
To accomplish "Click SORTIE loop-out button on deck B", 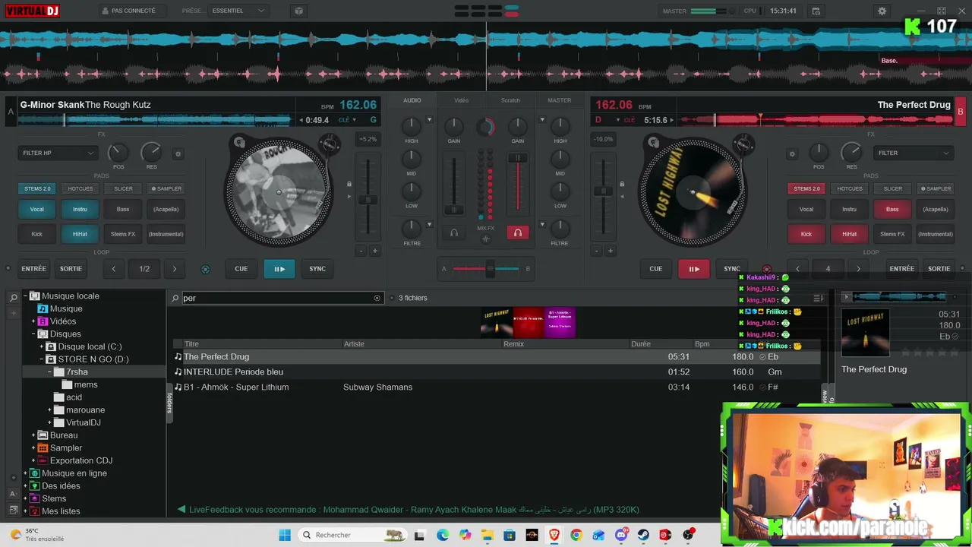I will pyautogui.click(x=939, y=269).
